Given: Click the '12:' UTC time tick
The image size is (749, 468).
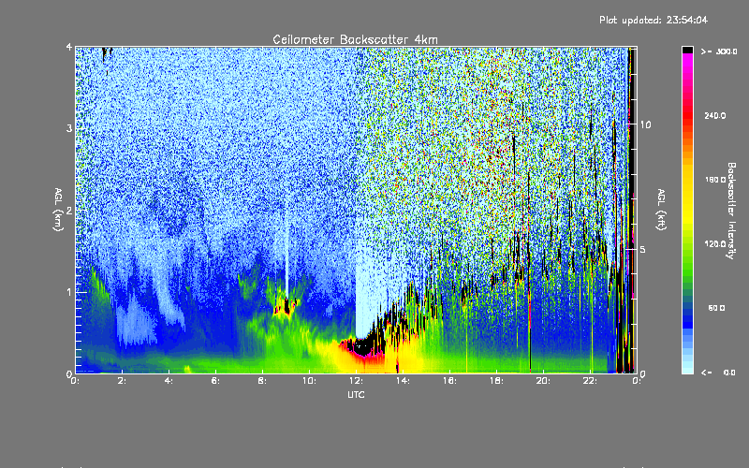Looking at the screenshot, I should point(356,381).
